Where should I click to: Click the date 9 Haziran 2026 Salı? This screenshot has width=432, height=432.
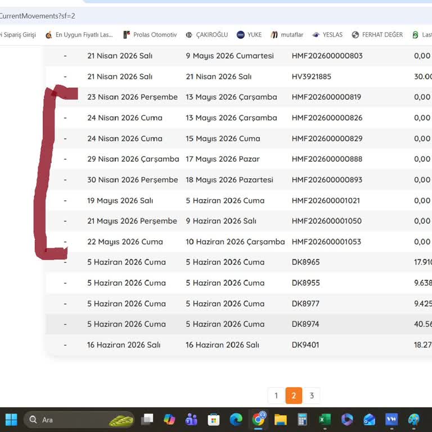click(221, 221)
